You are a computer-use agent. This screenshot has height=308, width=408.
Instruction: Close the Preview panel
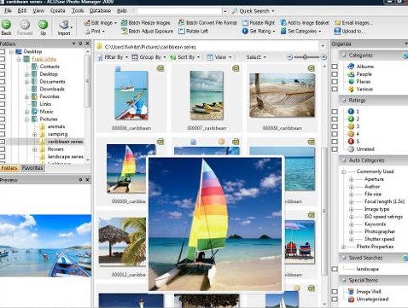click(x=87, y=180)
